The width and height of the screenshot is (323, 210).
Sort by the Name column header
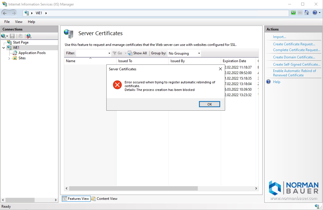[x=90, y=61]
